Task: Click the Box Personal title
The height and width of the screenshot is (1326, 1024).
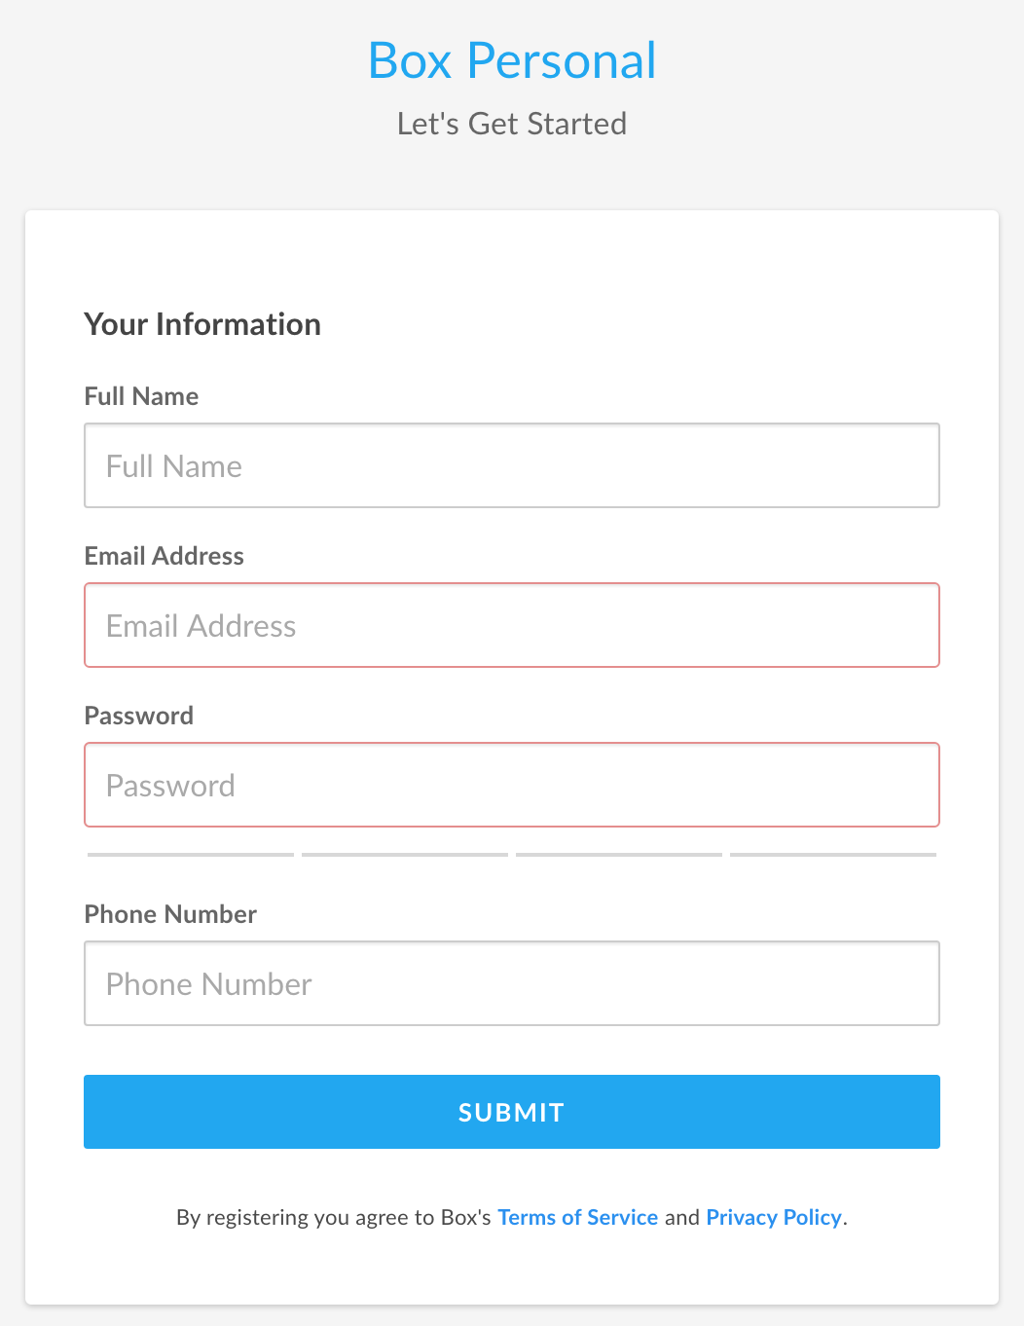Action: (512, 60)
